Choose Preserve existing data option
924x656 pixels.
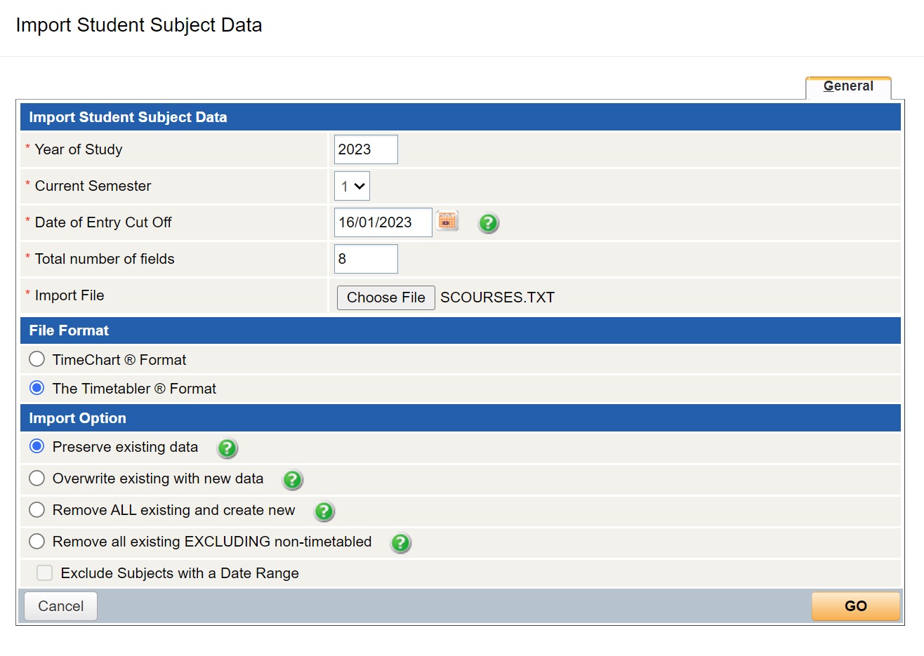click(x=37, y=446)
